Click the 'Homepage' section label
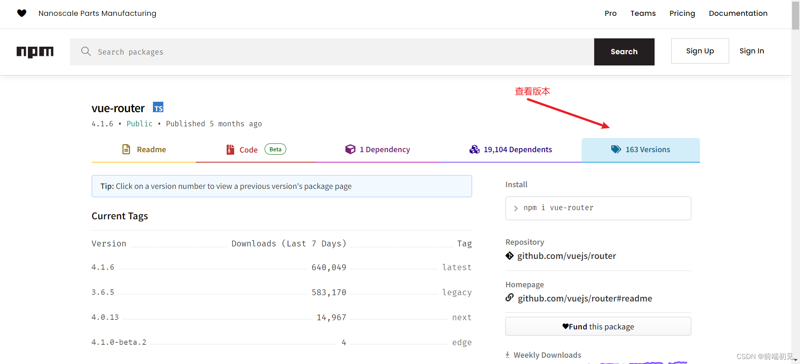Screen dimensions: 800x364 pyautogui.click(x=525, y=284)
